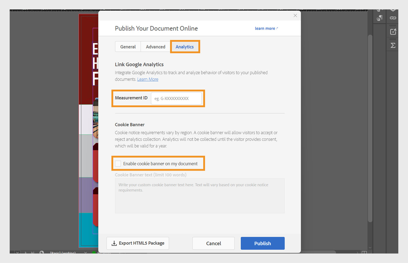
Task: Open the Sigma panel in the right sidebar
Action: pos(392,45)
